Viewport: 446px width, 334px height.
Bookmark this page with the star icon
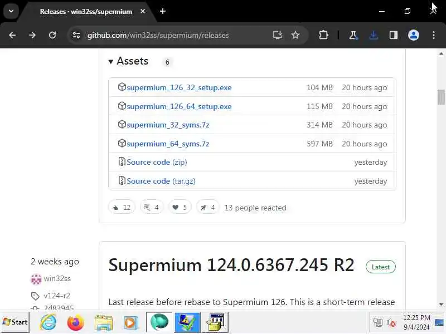pos(295,35)
